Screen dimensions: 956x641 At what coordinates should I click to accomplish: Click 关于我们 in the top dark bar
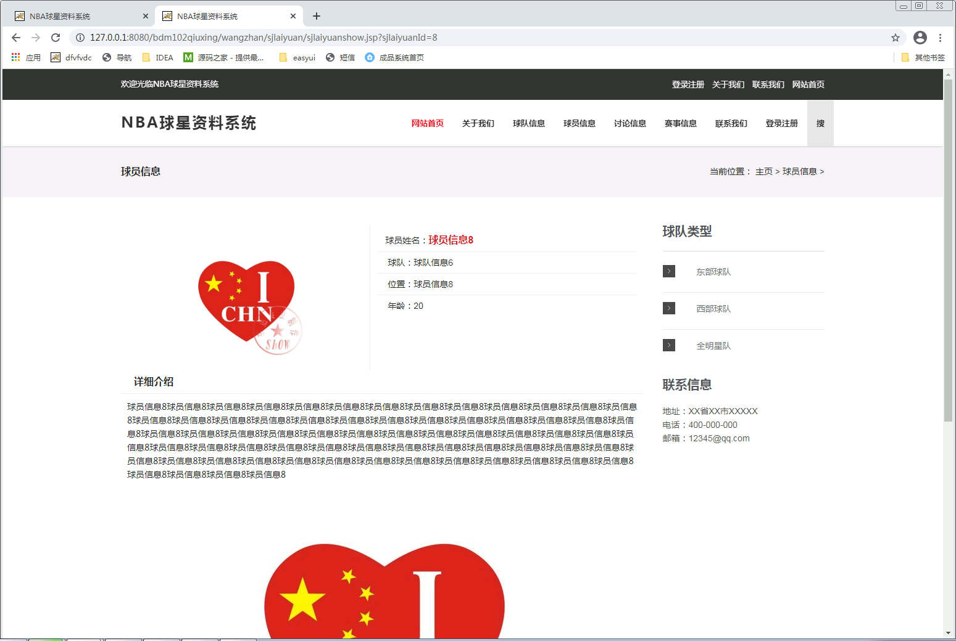(x=728, y=84)
